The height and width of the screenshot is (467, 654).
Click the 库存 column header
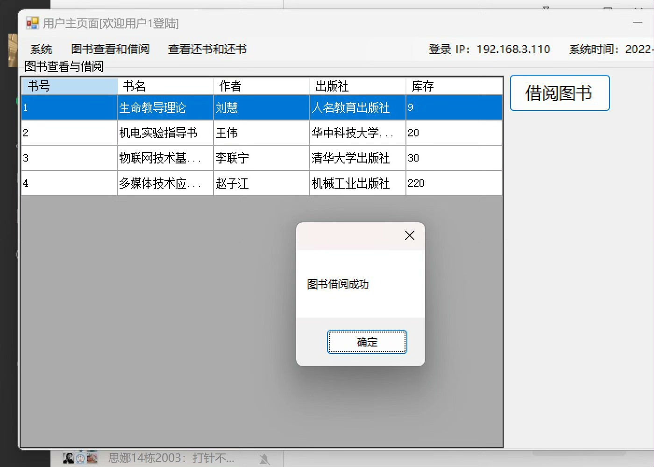(x=454, y=86)
